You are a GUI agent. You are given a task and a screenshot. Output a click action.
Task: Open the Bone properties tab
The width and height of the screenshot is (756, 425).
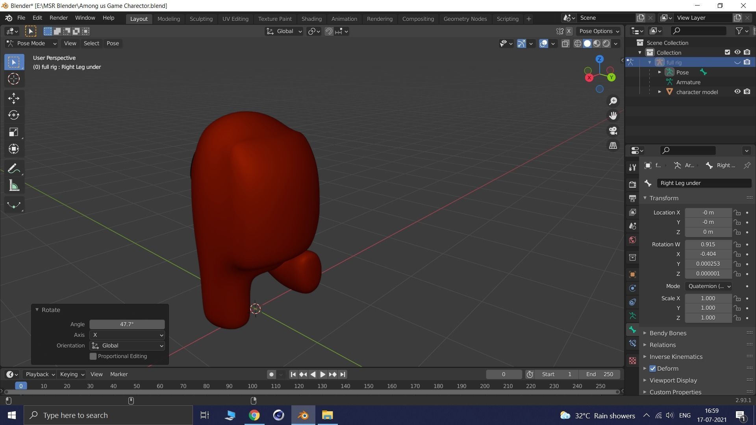(632, 330)
